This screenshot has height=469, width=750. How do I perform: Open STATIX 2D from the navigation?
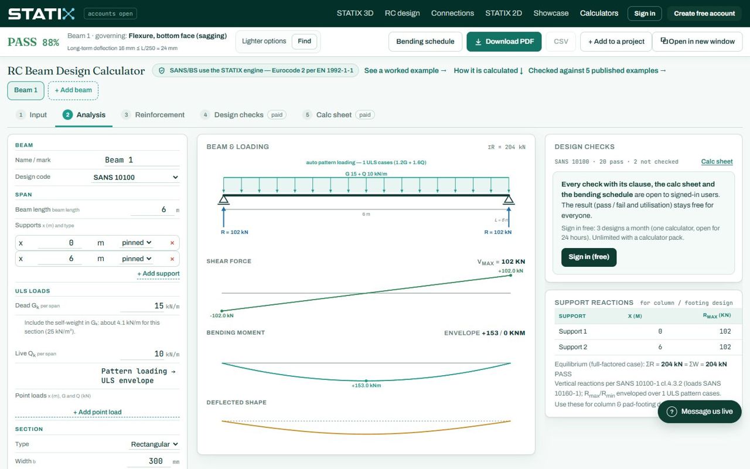503,13
